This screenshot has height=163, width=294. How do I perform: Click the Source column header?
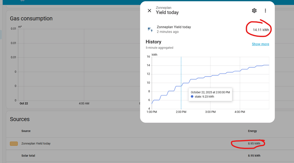pyautogui.click(x=26, y=131)
